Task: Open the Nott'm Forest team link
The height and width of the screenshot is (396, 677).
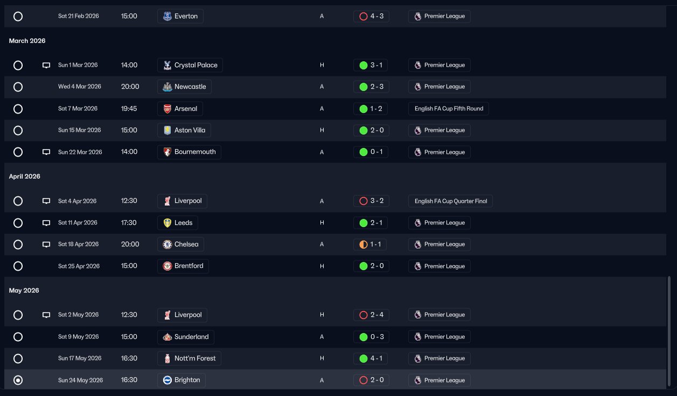Action: [190, 358]
